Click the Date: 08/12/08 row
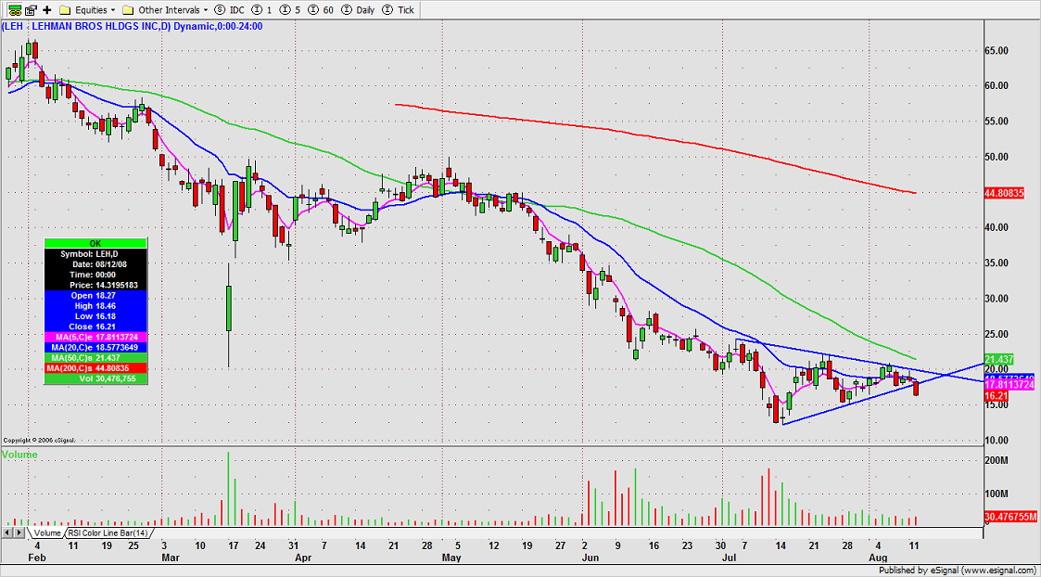Screen dimensions: 1041x577 pos(95,263)
